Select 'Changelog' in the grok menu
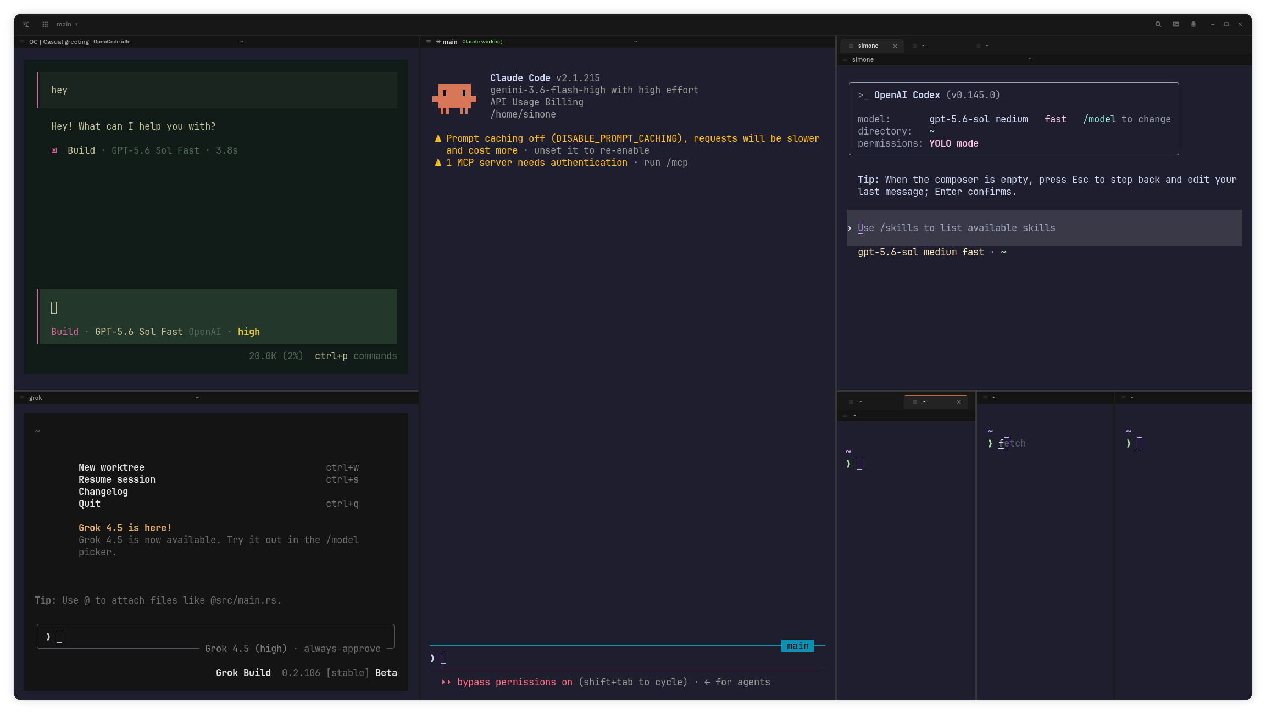1266x714 pixels. pos(103,492)
